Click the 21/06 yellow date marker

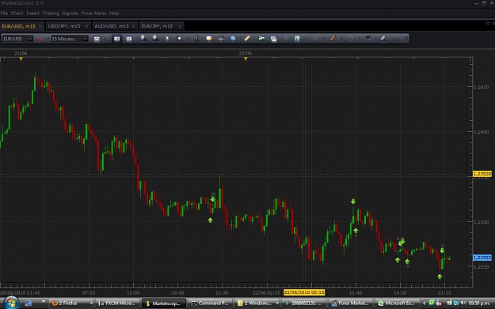pos(21,59)
